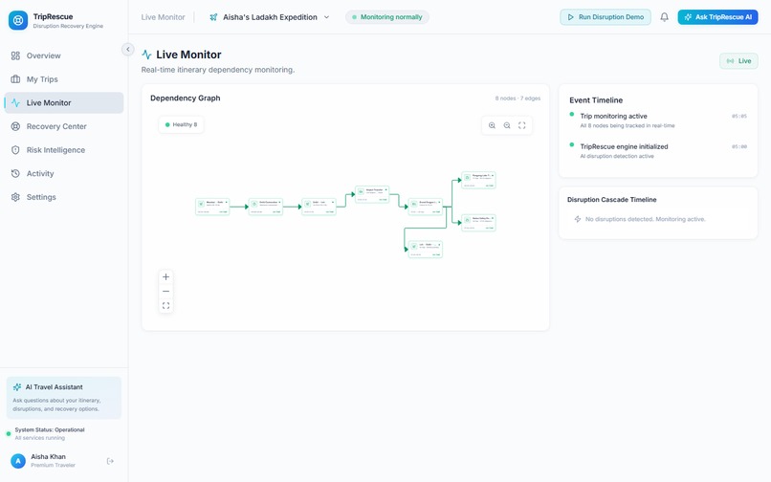Click the Monitoring normally status pill

[387, 17]
